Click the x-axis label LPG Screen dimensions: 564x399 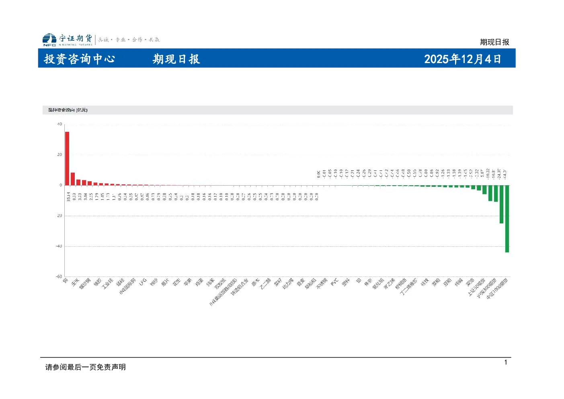pyautogui.click(x=143, y=282)
